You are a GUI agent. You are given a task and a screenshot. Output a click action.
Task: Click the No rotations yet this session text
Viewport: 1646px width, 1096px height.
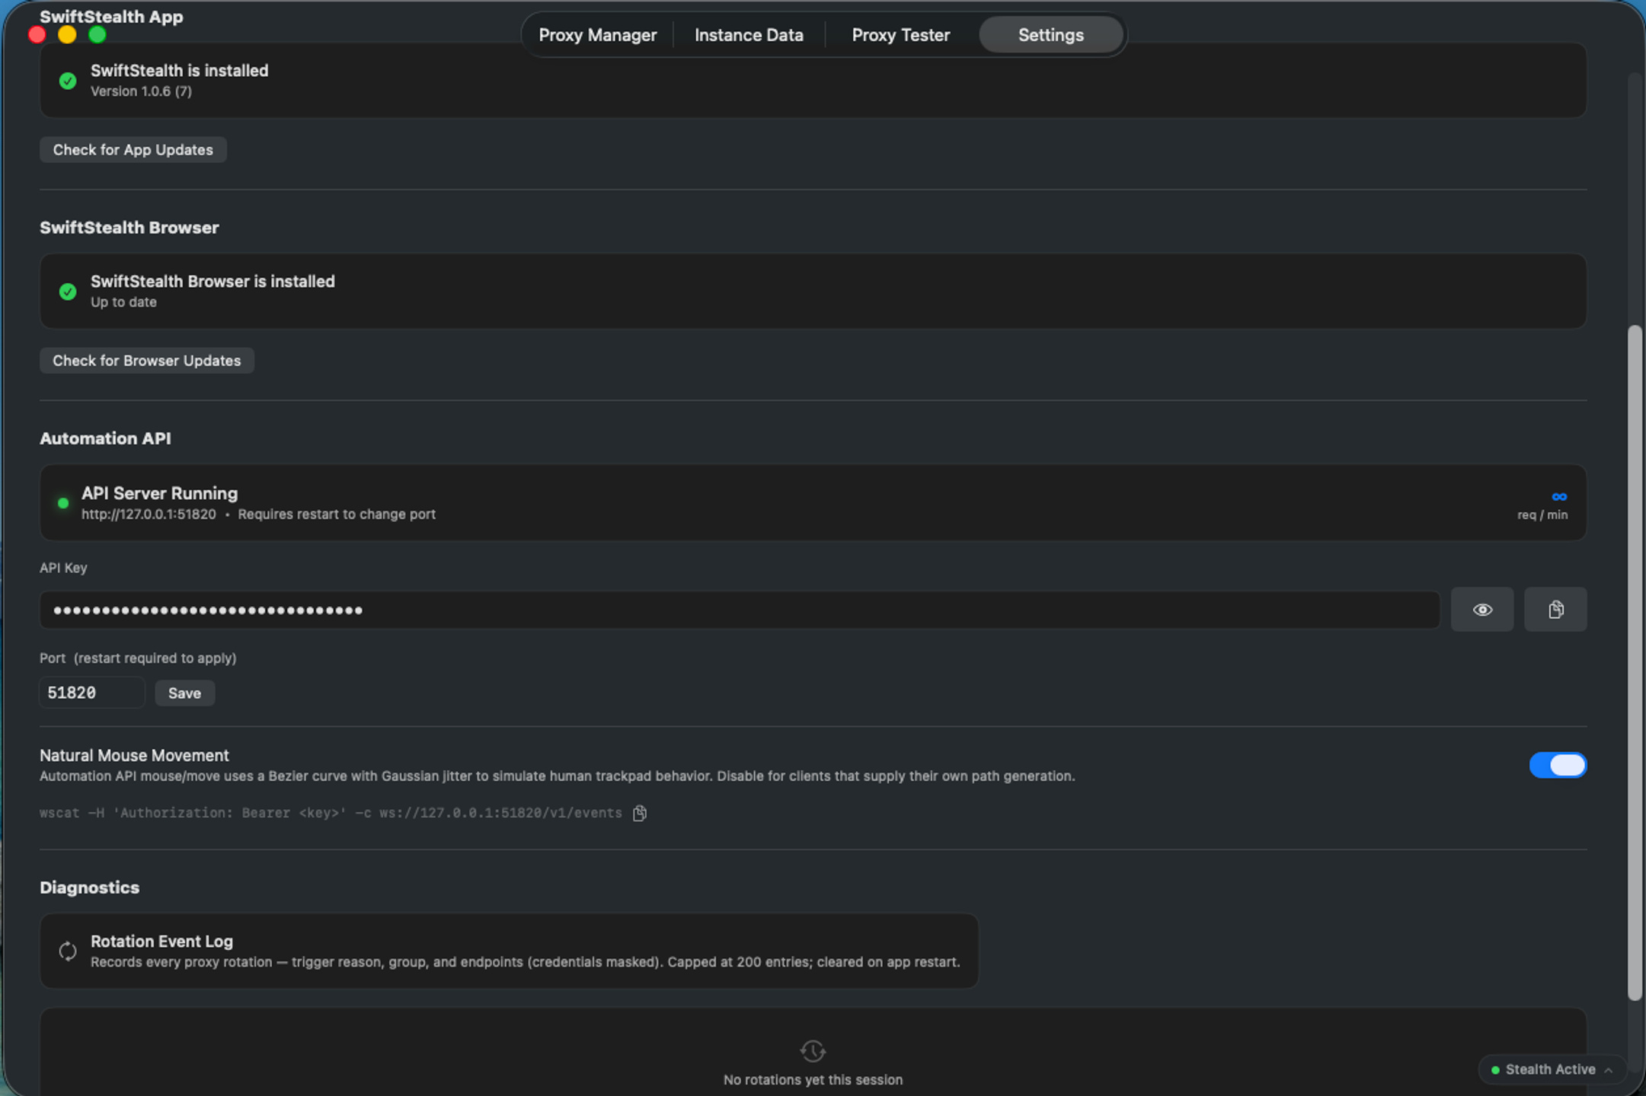point(813,1080)
